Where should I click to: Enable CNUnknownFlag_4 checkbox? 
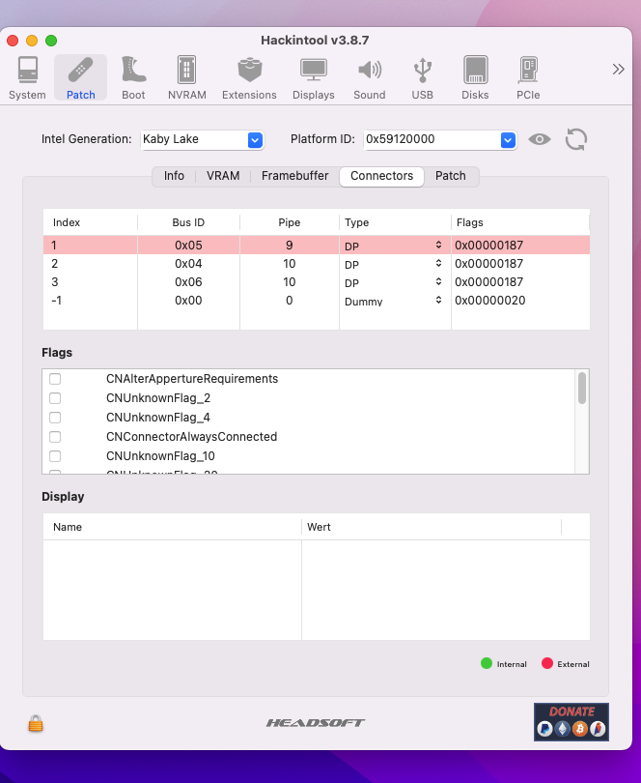tap(55, 418)
